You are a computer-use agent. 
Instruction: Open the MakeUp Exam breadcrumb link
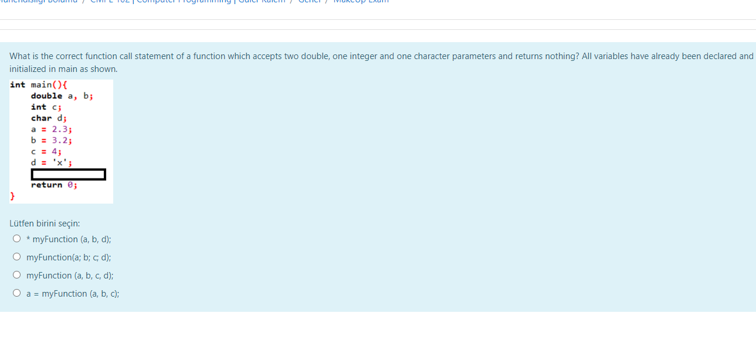(x=361, y=1)
